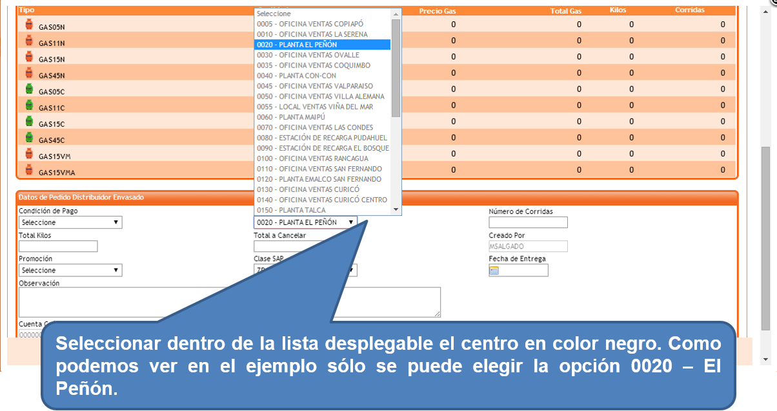Image resolution: width=777 pixels, height=411 pixels.
Task: Choose 0050 - OFICINA VENTAS VILLA ALEMANA
Action: [323, 96]
